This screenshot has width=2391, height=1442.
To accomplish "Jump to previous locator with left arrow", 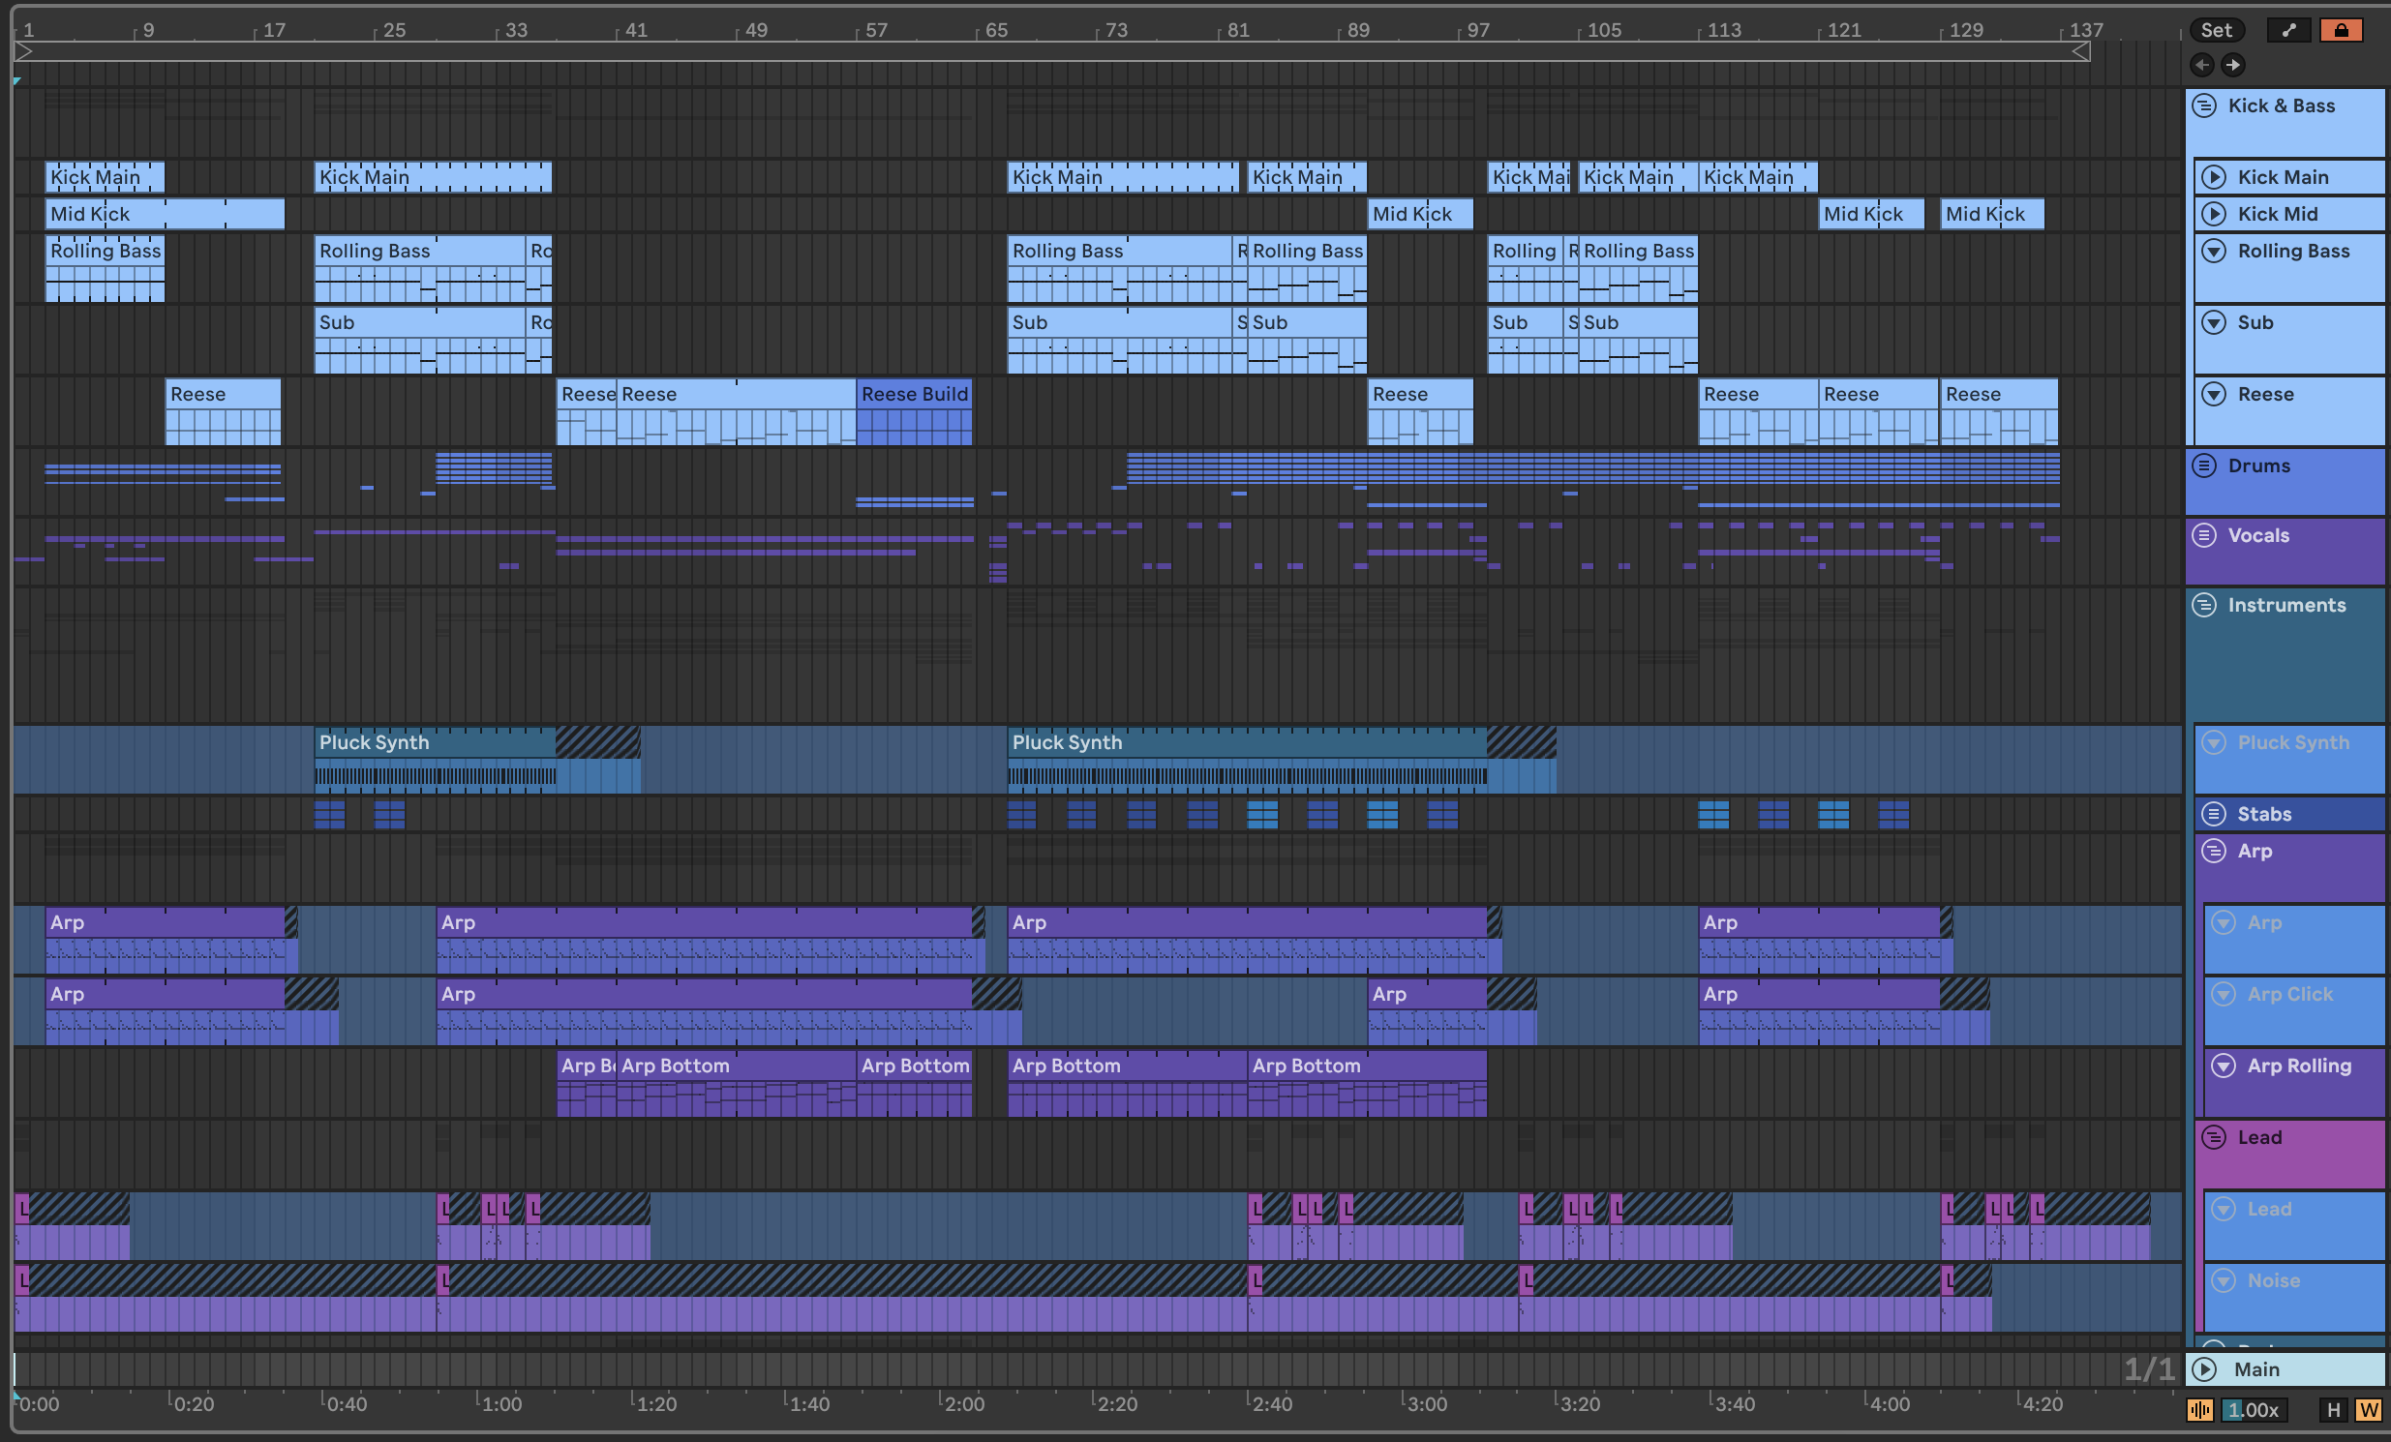I will pyautogui.click(x=2202, y=65).
